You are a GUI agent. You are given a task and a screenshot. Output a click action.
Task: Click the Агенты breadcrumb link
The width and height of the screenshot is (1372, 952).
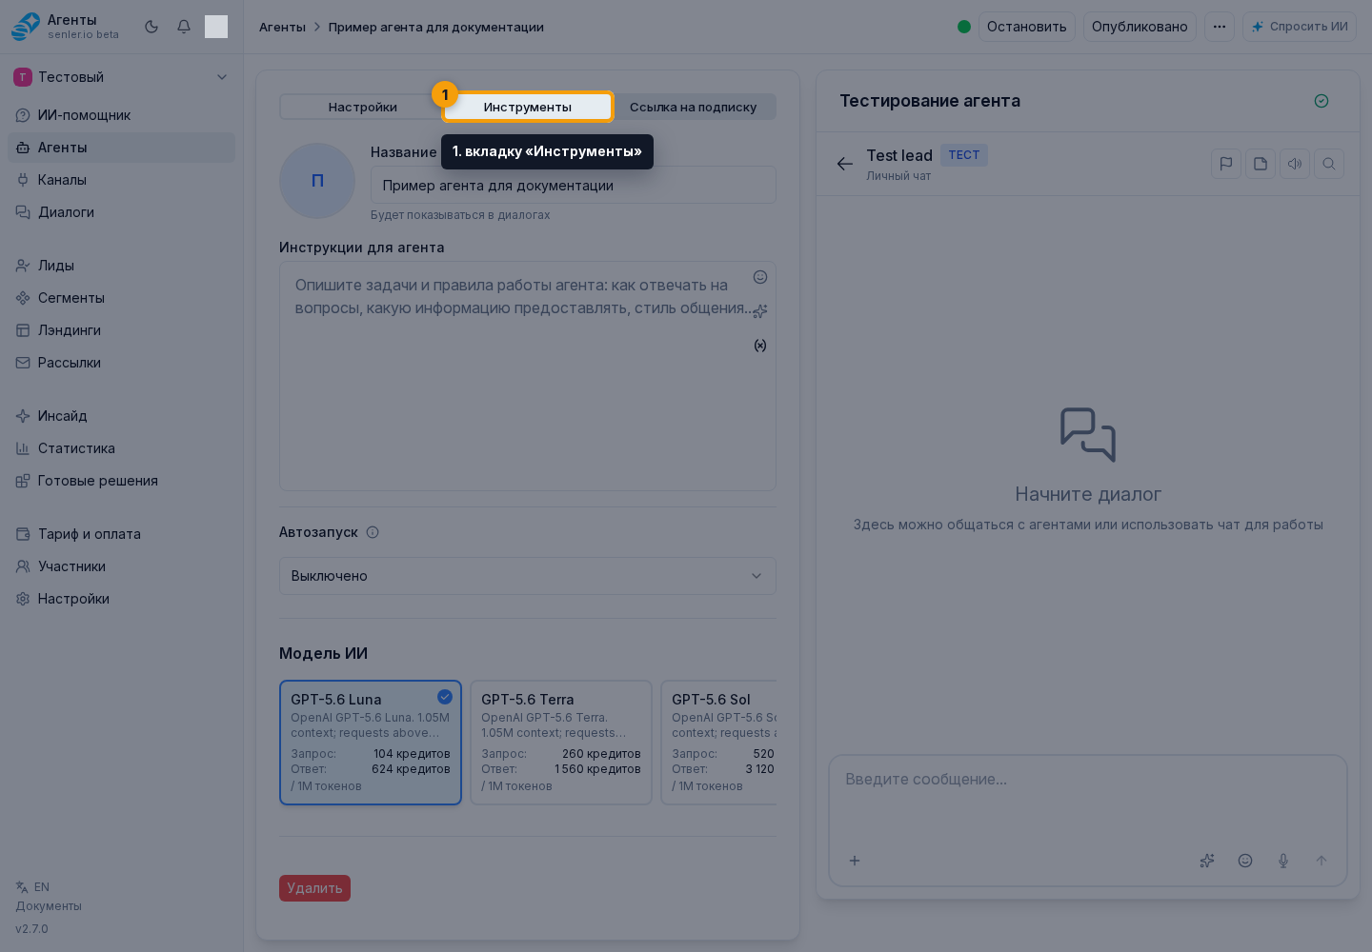282,27
